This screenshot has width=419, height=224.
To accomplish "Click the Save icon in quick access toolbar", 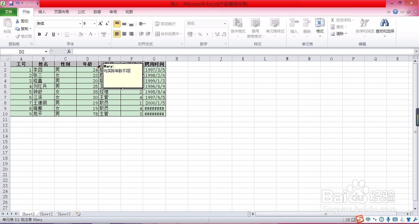I will [11, 3].
